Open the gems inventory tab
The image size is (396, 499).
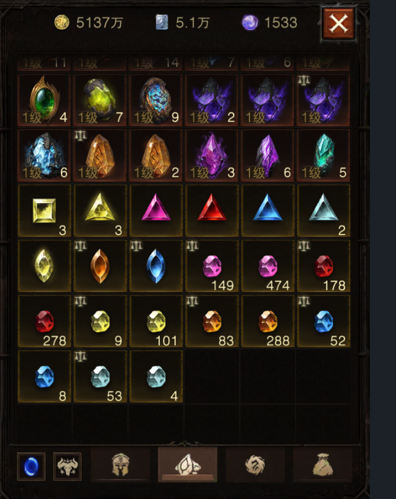[187, 465]
